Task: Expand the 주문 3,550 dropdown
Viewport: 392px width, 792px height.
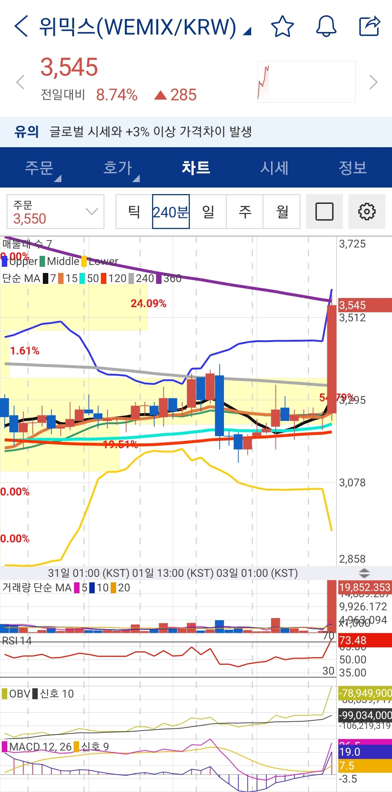Action: (x=56, y=212)
